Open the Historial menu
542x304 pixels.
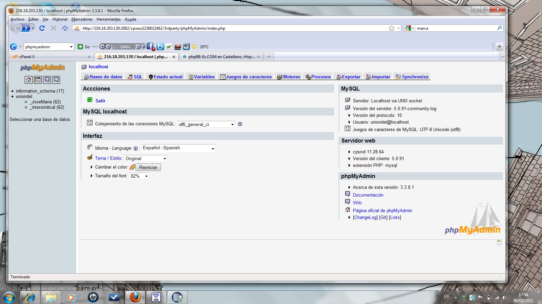(60, 19)
